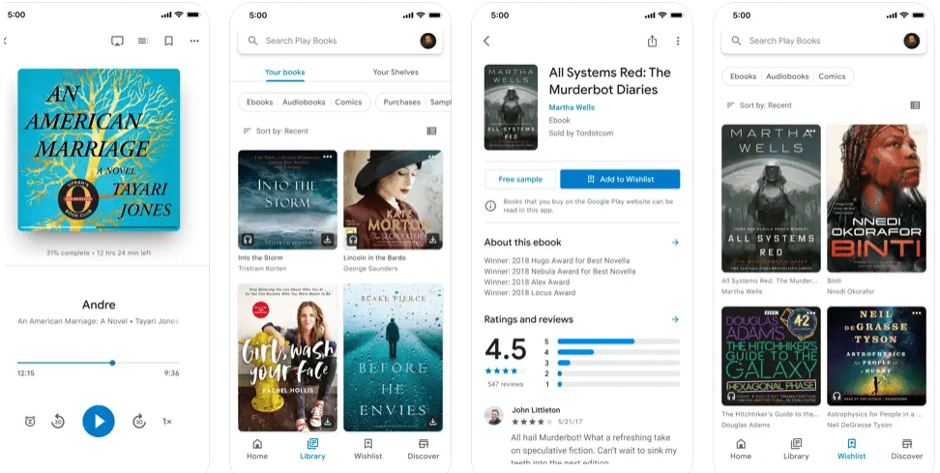Select Wishlist tab on Wishlist screen
Viewport: 940px width, 473px height.
point(851,449)
